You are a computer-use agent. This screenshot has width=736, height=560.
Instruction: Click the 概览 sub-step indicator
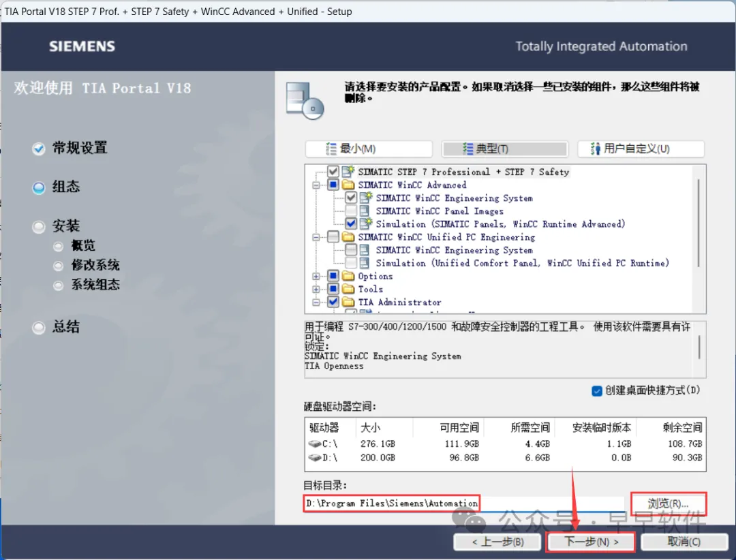(58, 247)
